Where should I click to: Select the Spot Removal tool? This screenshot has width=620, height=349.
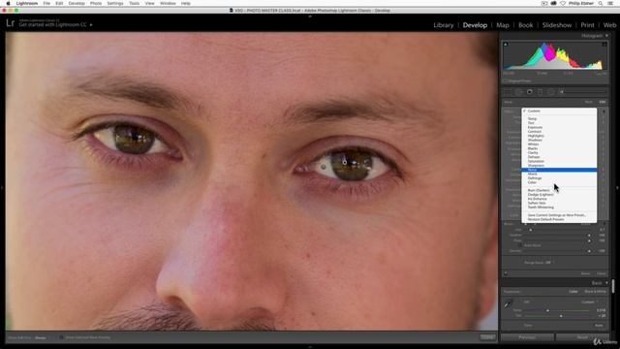518,92
